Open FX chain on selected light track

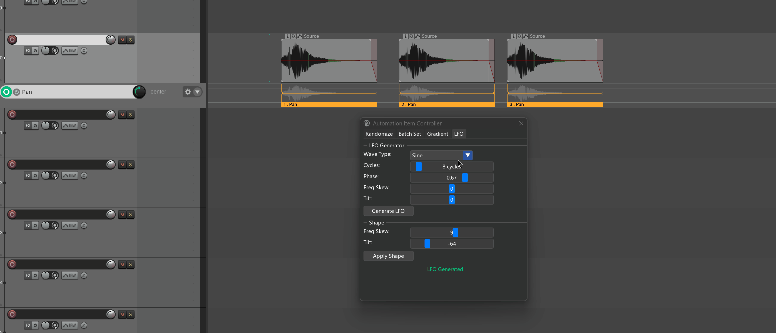pos(28,51)
